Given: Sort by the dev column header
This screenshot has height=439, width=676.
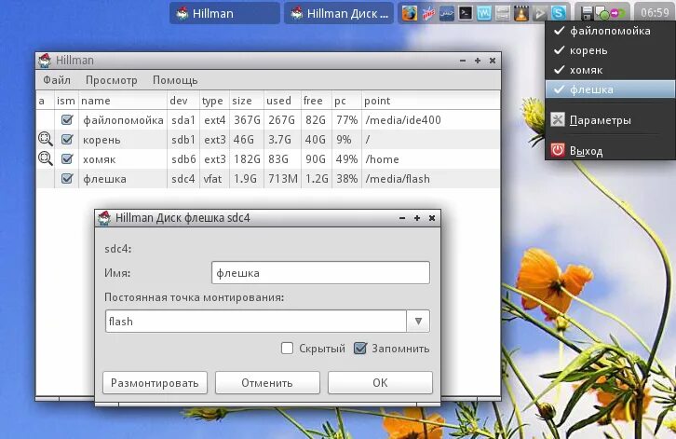Looking at the screenshot, I should tap(183, 101).
